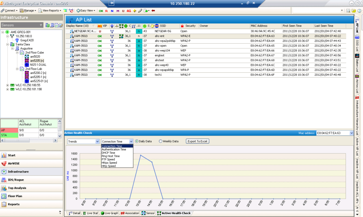Click the lock Security column header

188,26
